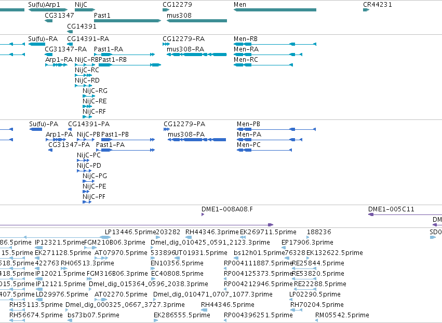Select the CG12279-RA transcript label
Viewport: 442px width, 323px height.
coord(183,38)
